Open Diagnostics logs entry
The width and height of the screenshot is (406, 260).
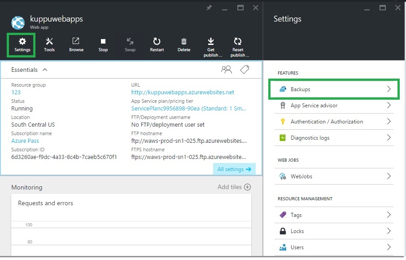tap(333, 138)
